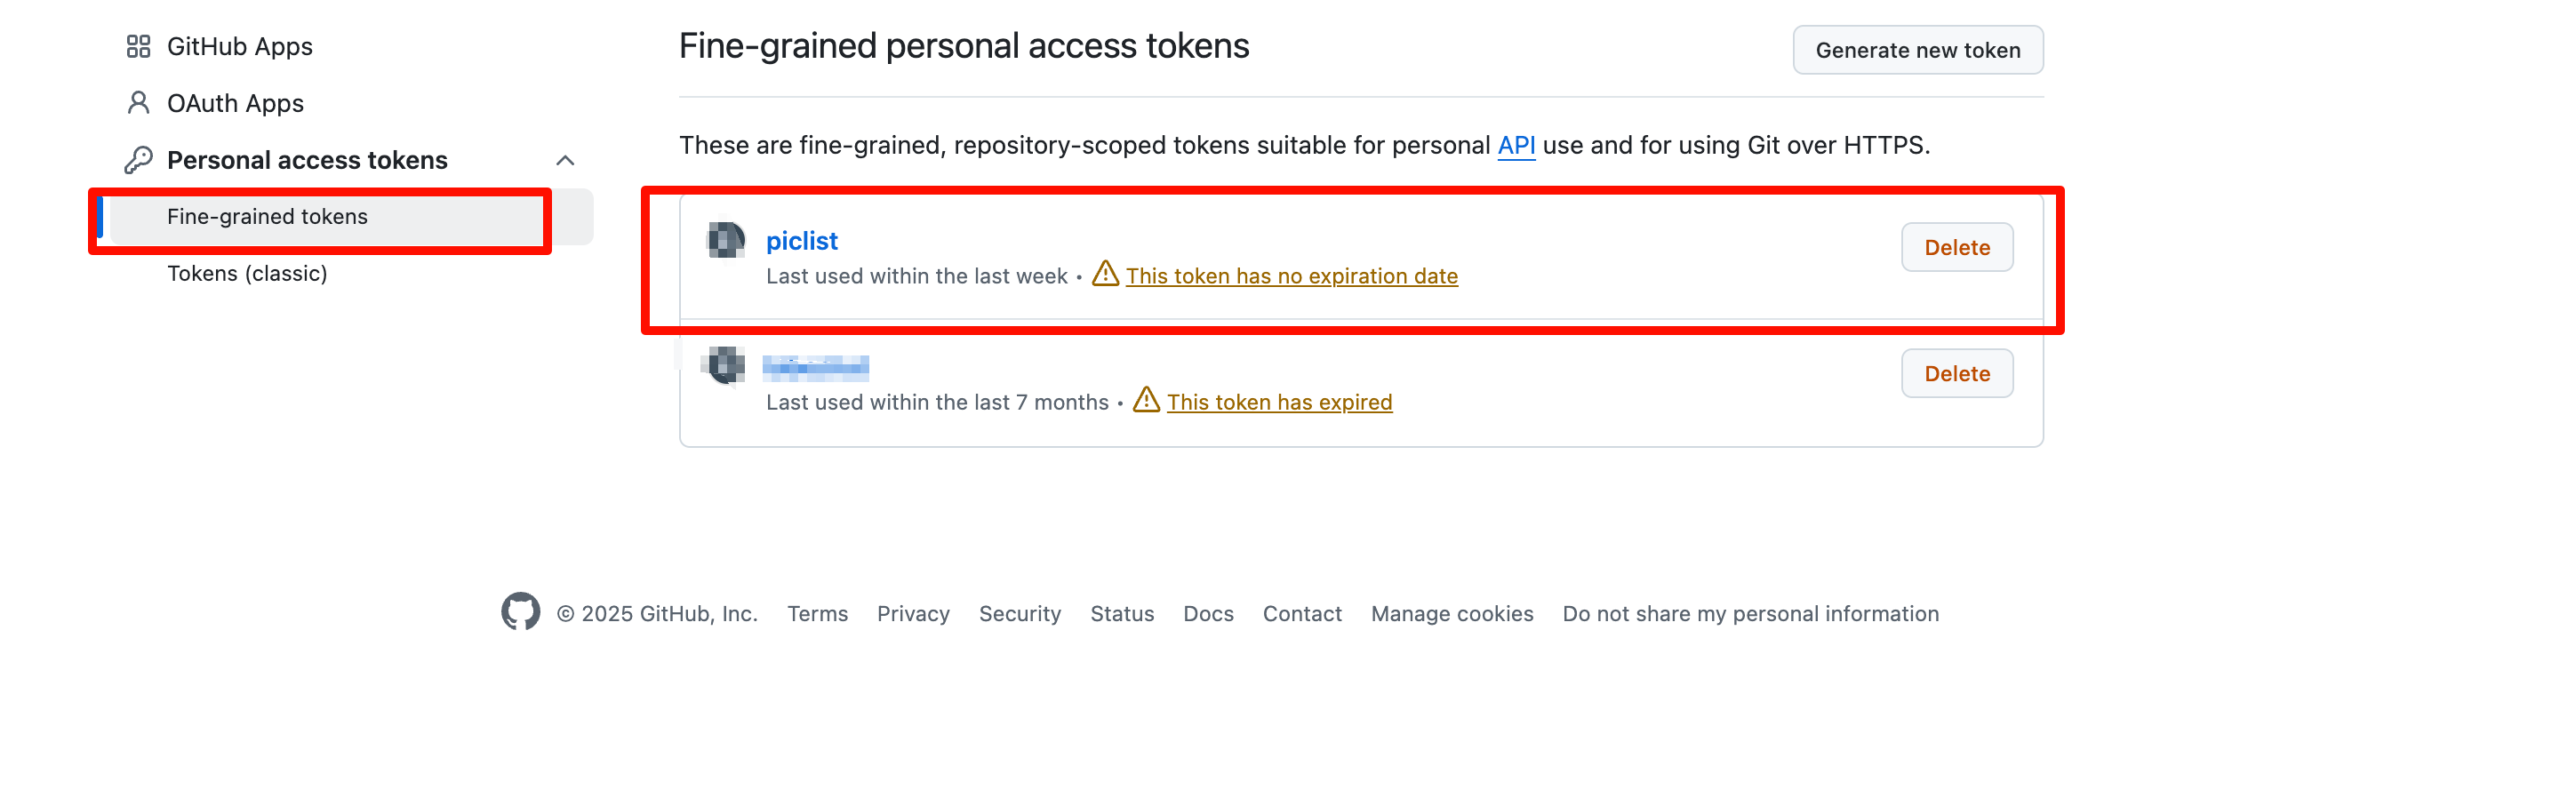Viewport: 2576px width, 798px height.
Task: Delete the expired token
Action: click(1956, 374)
